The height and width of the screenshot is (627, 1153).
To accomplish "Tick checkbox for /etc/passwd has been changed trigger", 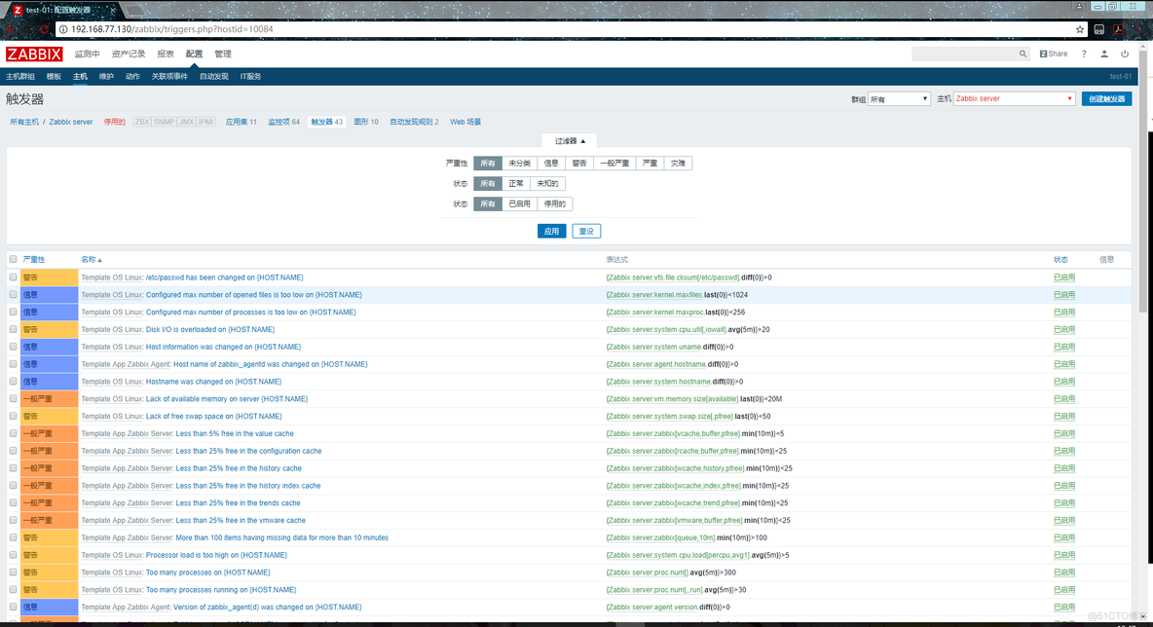I will coord(14,277).
